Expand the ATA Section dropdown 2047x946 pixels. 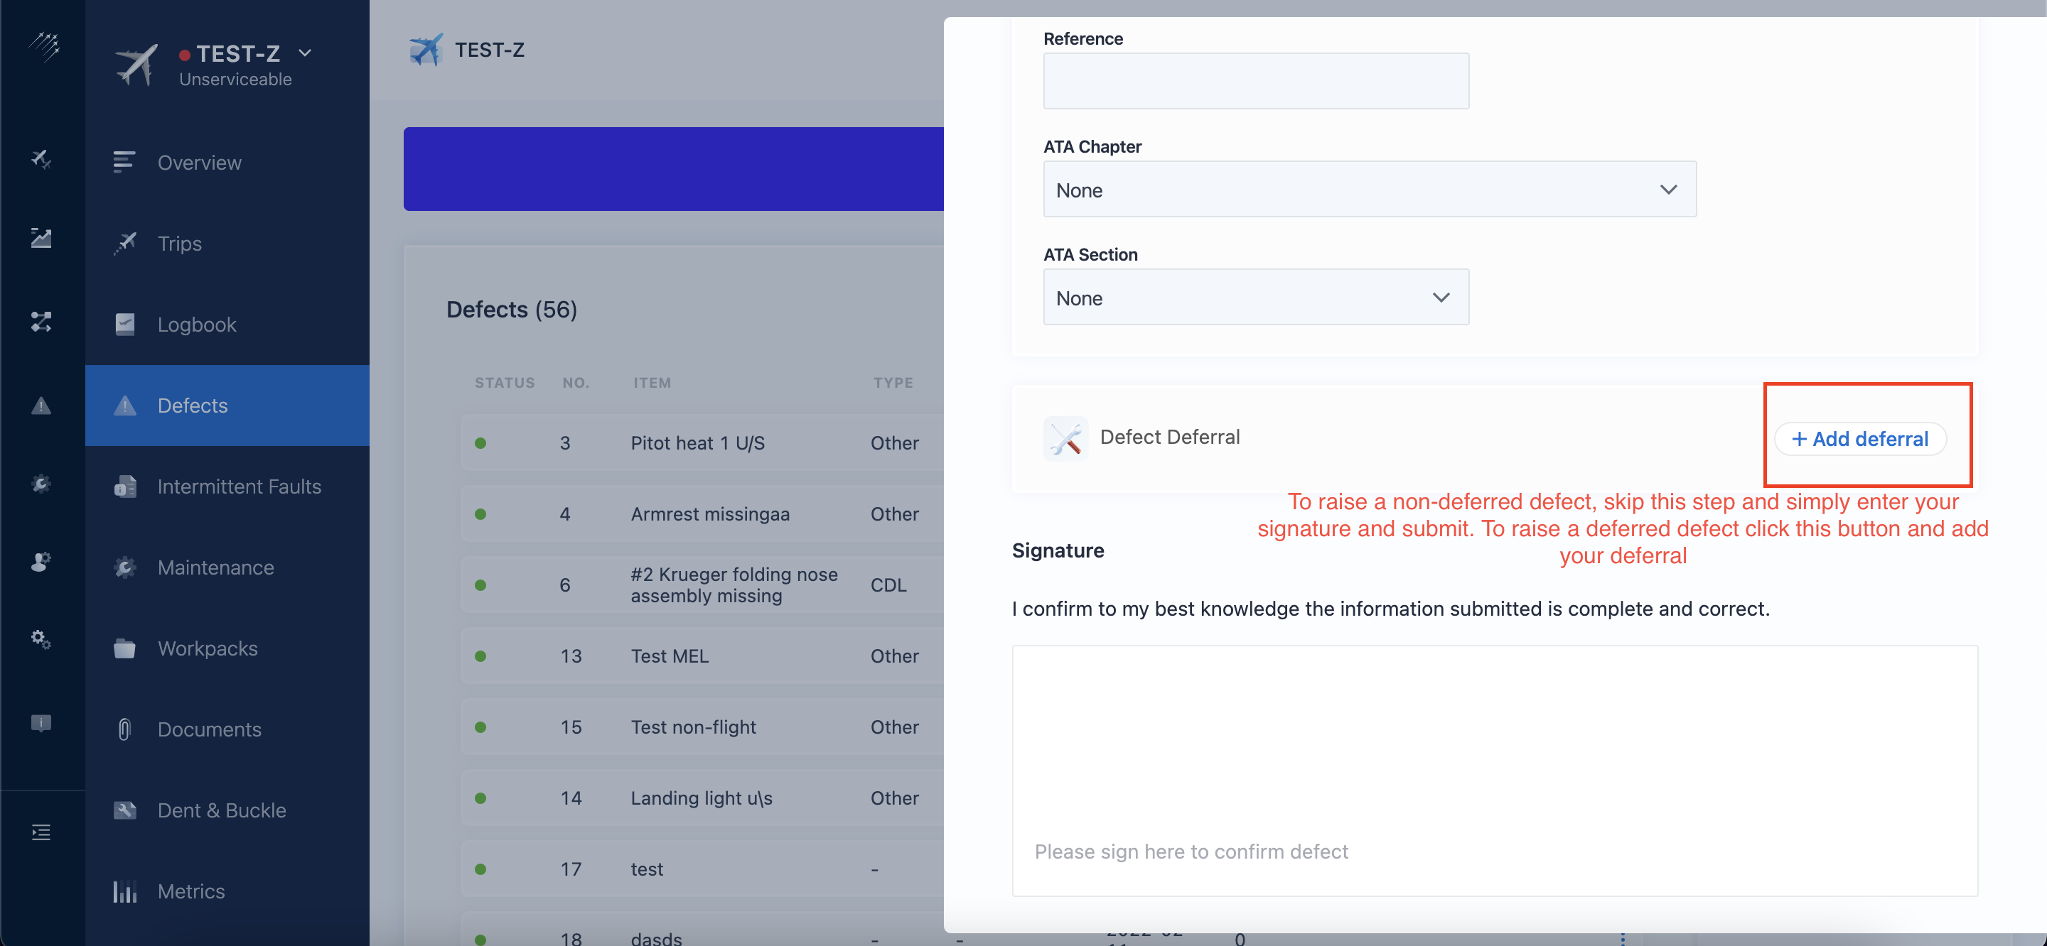pos(1255,298)
